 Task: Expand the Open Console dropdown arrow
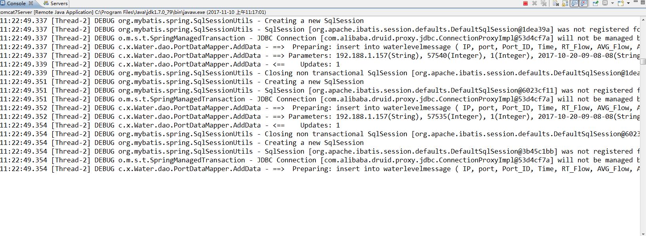[628, 3]
